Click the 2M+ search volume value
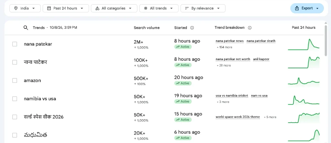 coord(139,42)
